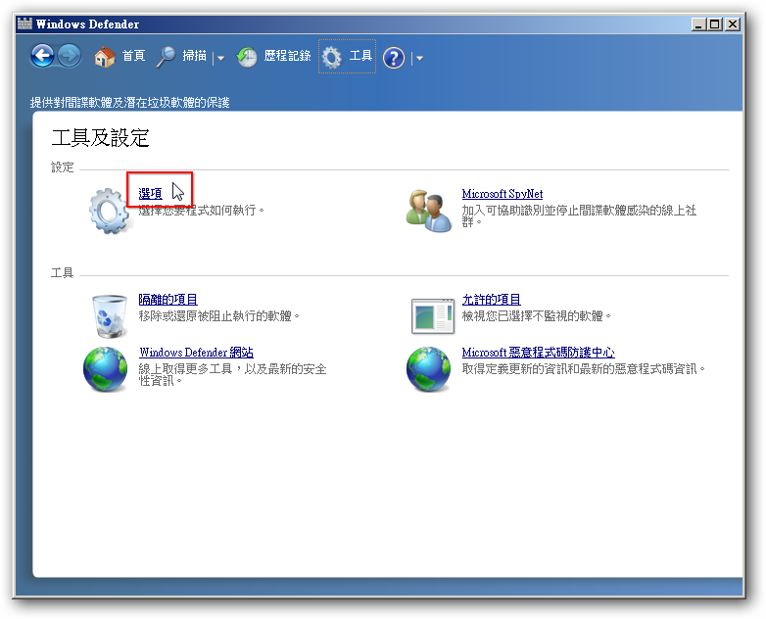766x619 pixels.
Task: Click the blue Back arrow button
Action: pos(42,57)
